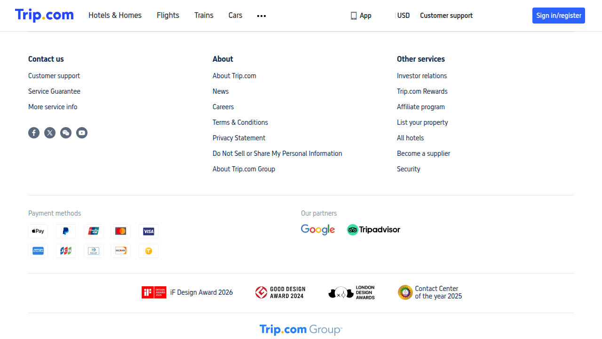This screenshot has height=339, width=602.
Task: Click the Google partner logo
Action: click(x=318, y=230)
